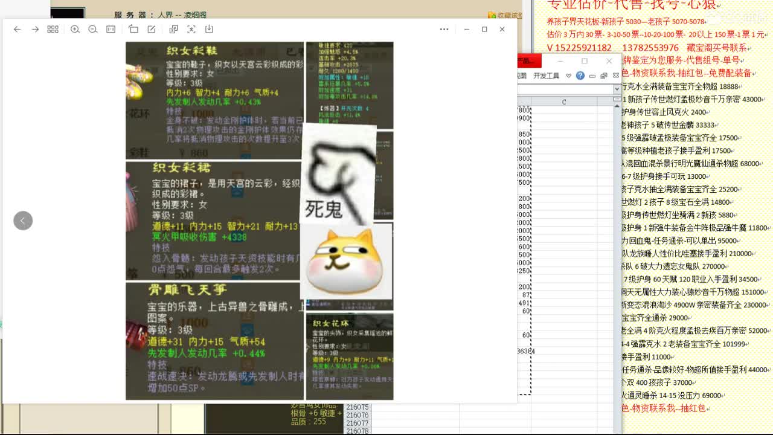Click the 骨雕飞天筝 item card in the image
This screenshot has height=435, width=773.
tap(213, 341)
